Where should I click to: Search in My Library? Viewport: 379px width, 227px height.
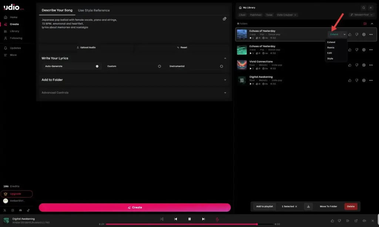click(363, 8)
